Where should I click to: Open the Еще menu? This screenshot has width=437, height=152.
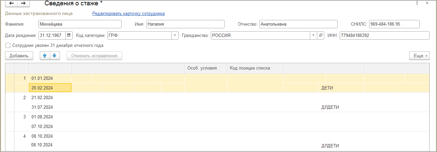(x=419, y=56)
